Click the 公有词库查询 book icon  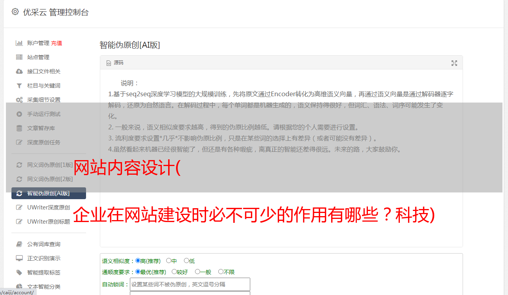point(19,244)
